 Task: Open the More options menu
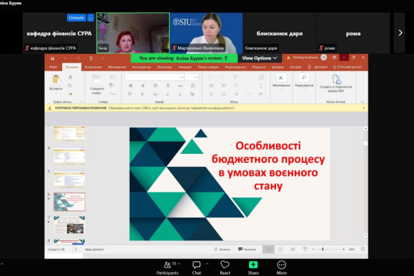click(x=282, y=268)
